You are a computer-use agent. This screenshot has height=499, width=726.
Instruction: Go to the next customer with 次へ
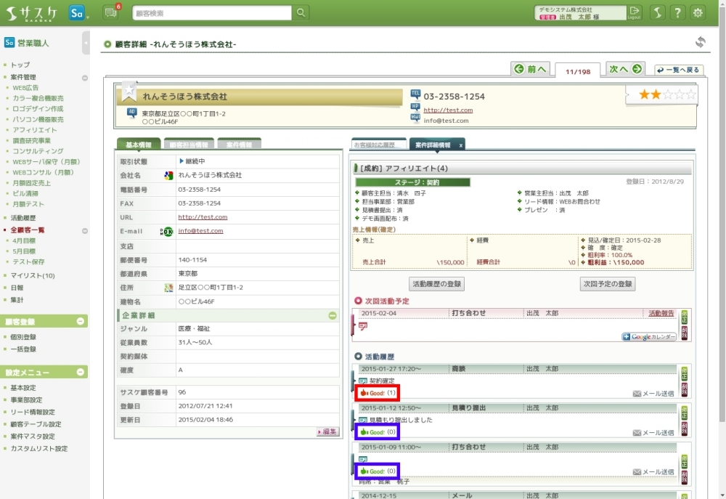point(625,69)
